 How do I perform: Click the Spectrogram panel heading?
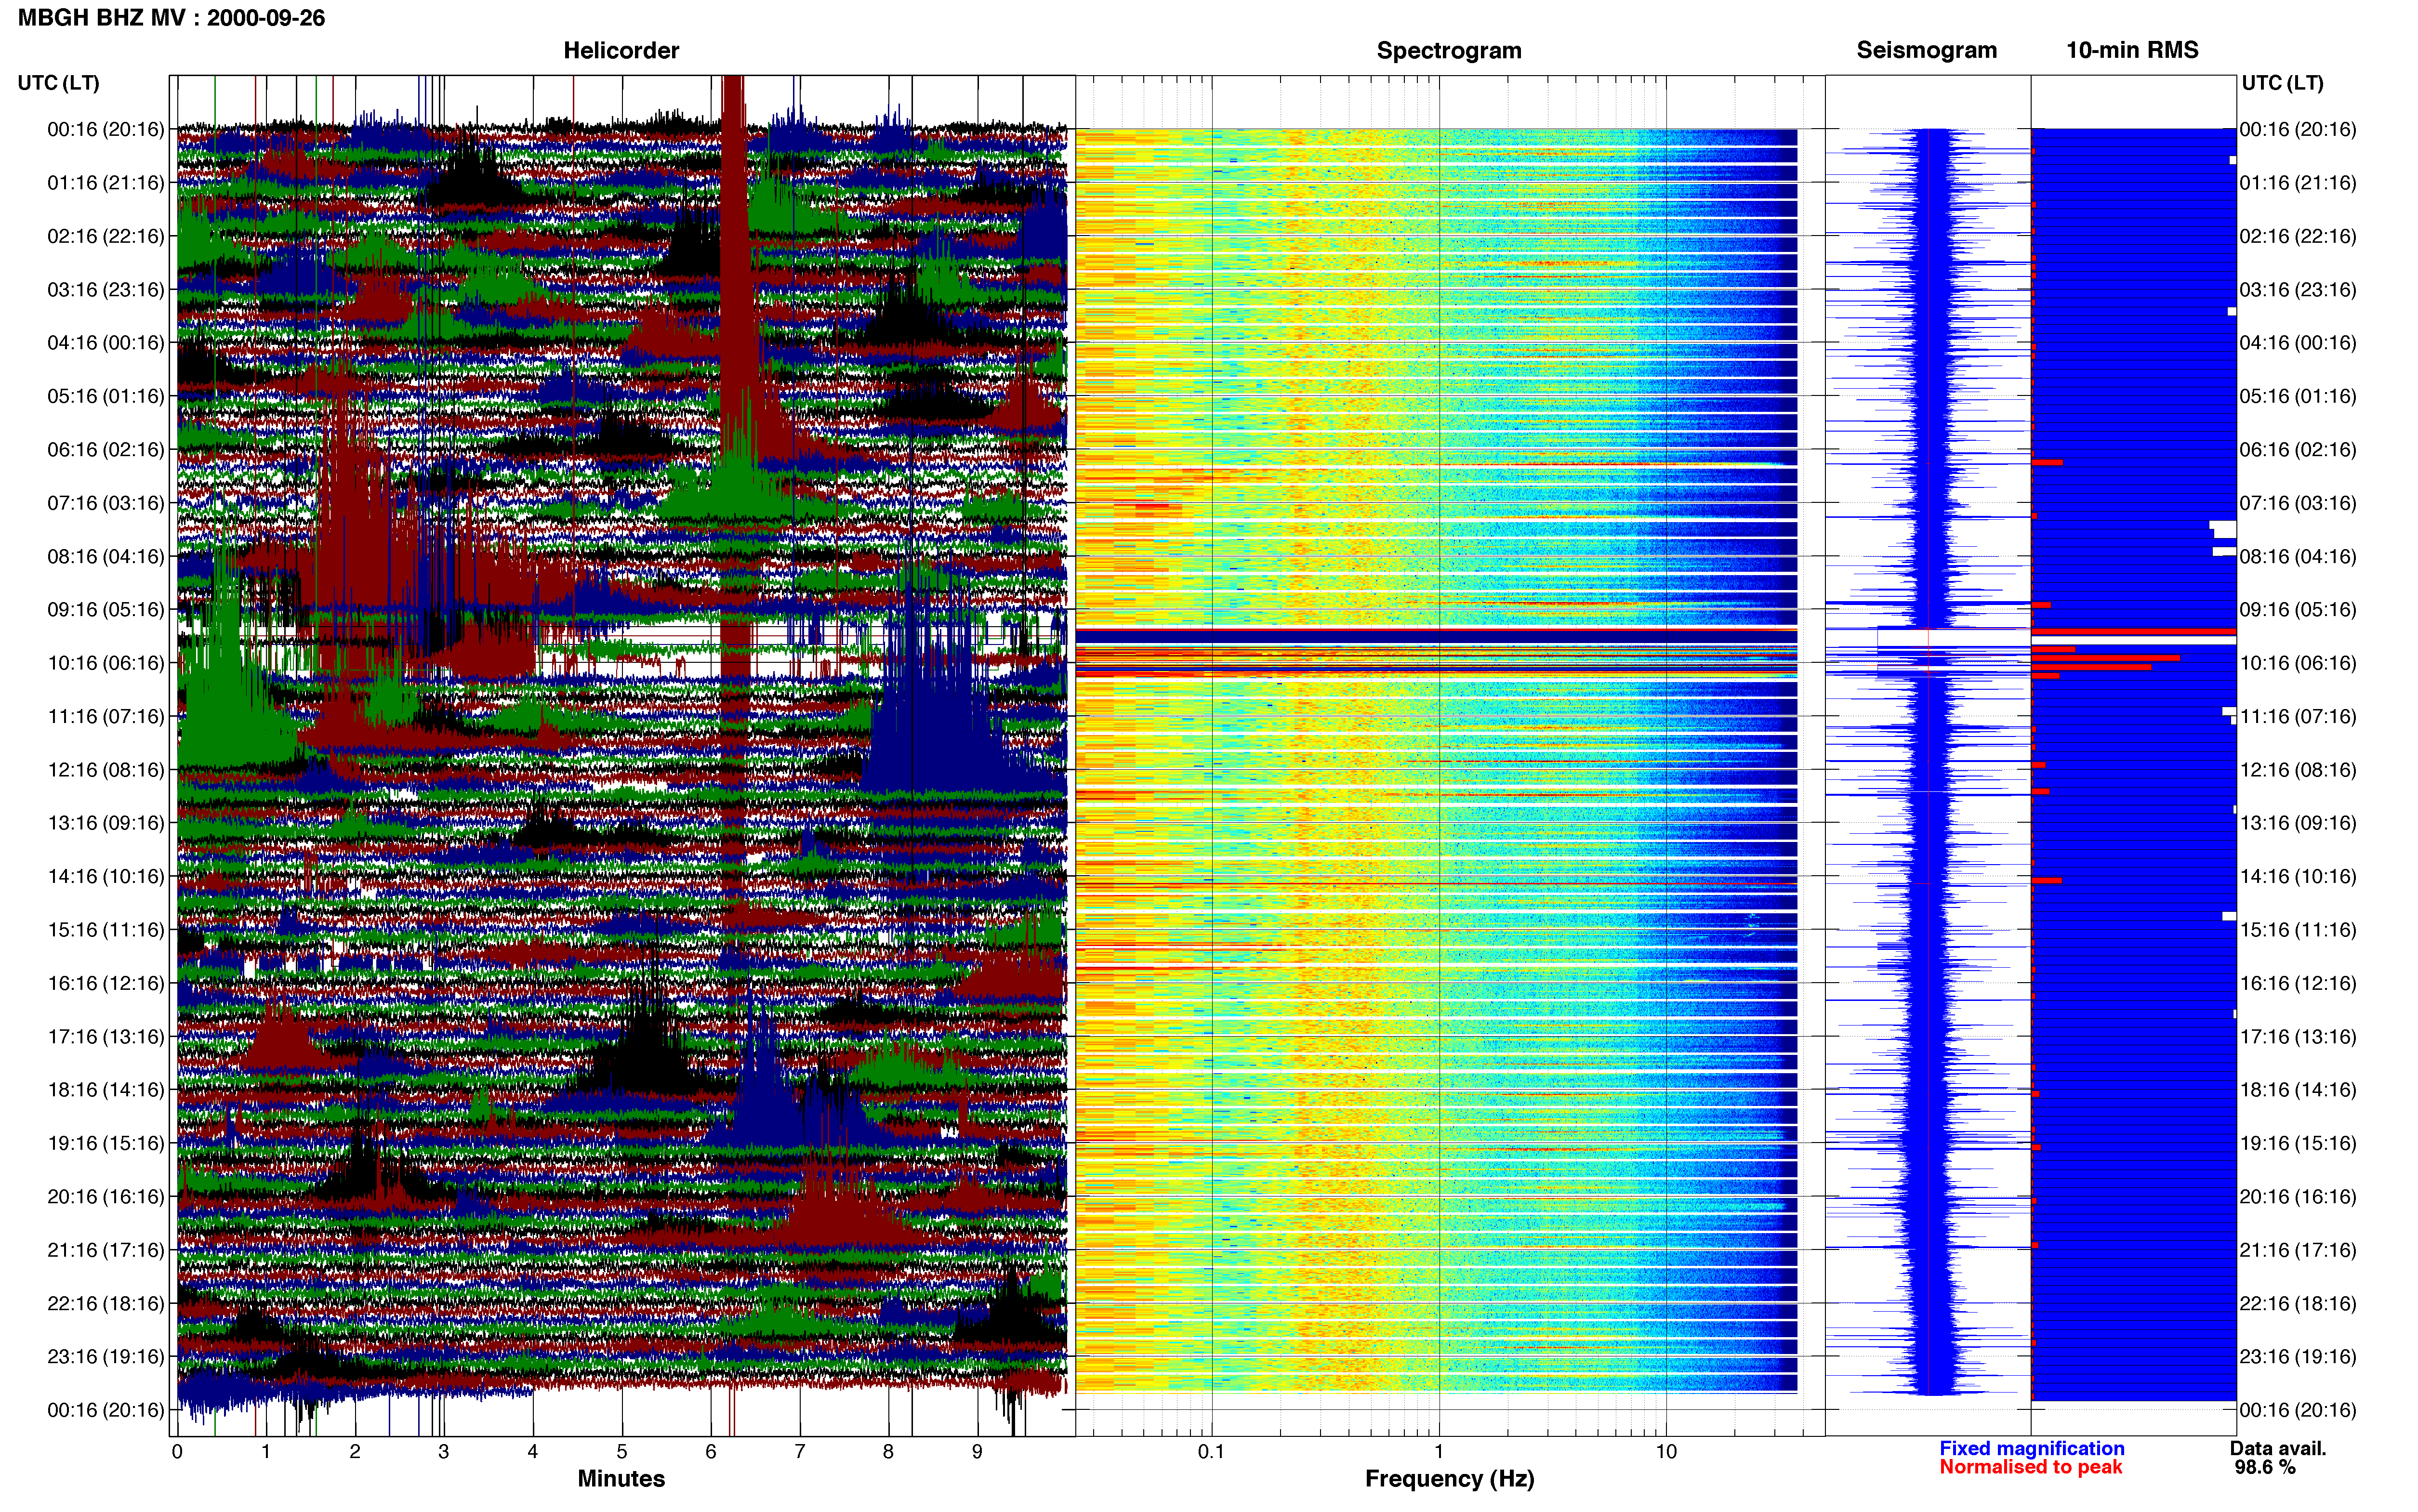[1449, 50]
